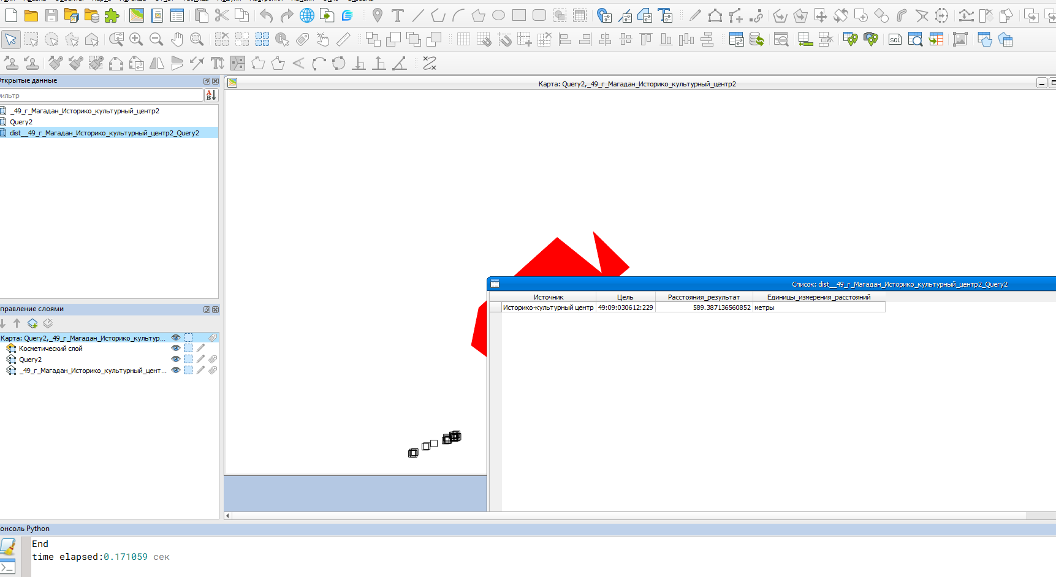Image resolution: width=1056 pixels, height=577 pixels.
Task: Click the Information tool icon
Action: coord(282,40)
